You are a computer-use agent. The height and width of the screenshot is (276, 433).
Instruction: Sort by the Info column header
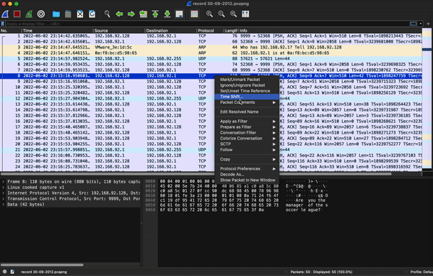coord(331,30)
